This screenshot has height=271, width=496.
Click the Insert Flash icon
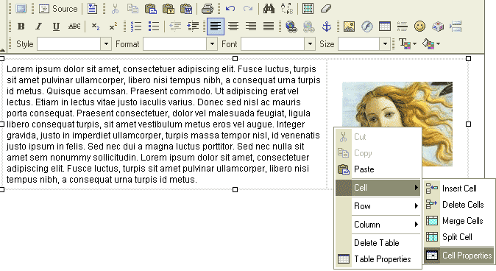coord(367,27)
